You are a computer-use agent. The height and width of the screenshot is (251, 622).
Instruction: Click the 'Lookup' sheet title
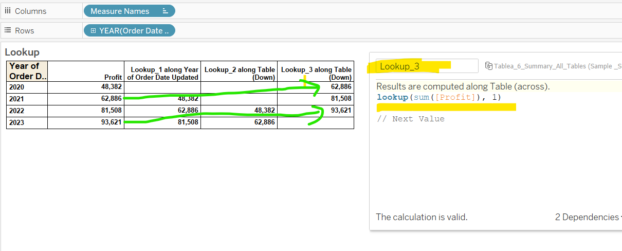tap(22, 52)
